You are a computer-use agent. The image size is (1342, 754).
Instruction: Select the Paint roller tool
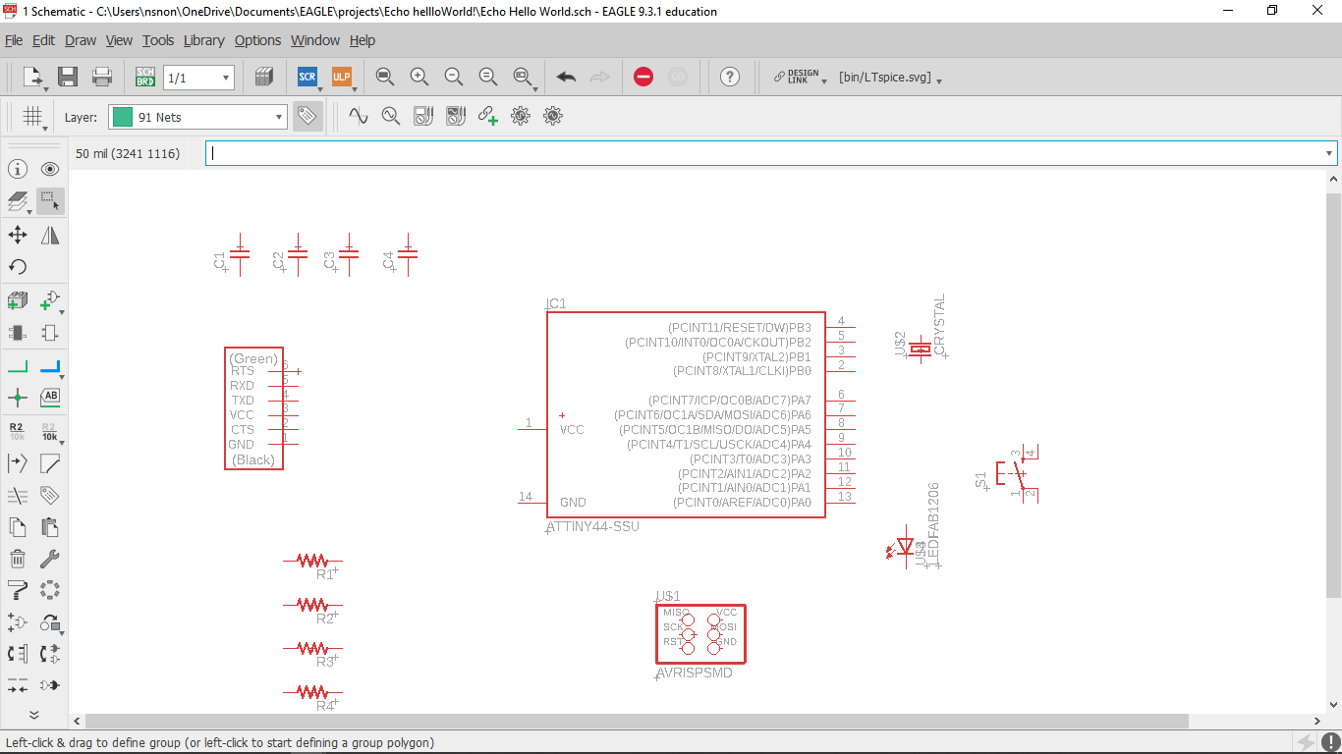pyautogui.click(x=18, y=591)
